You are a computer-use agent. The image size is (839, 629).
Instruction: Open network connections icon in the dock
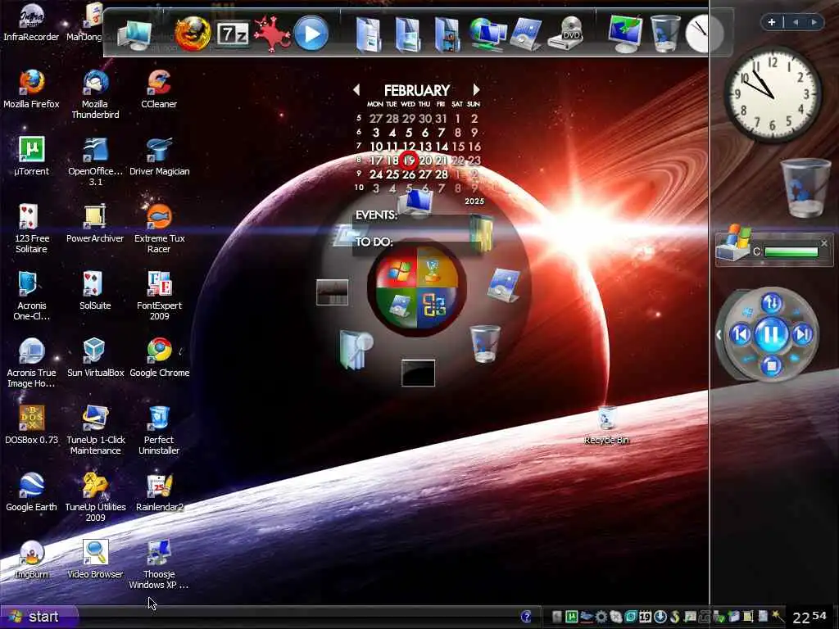pos(488,34)
